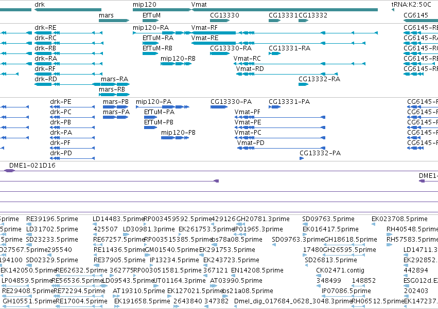Click the mars-RB transcript label
This screenshot has width=438, height=309.
tap(112, 89)
